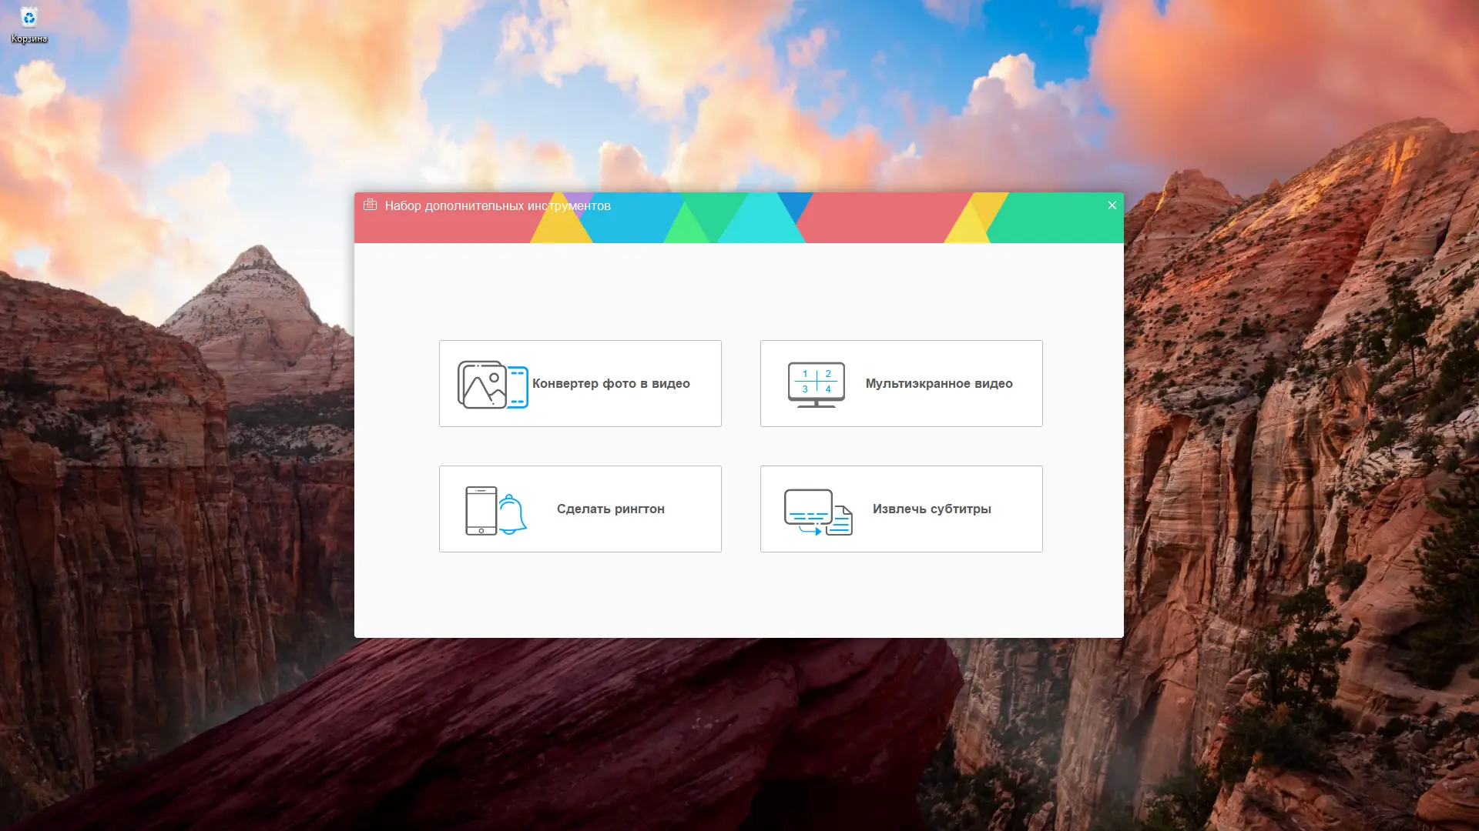
Task: Close the additional tools dialog
Action: tap(1112, 205)
